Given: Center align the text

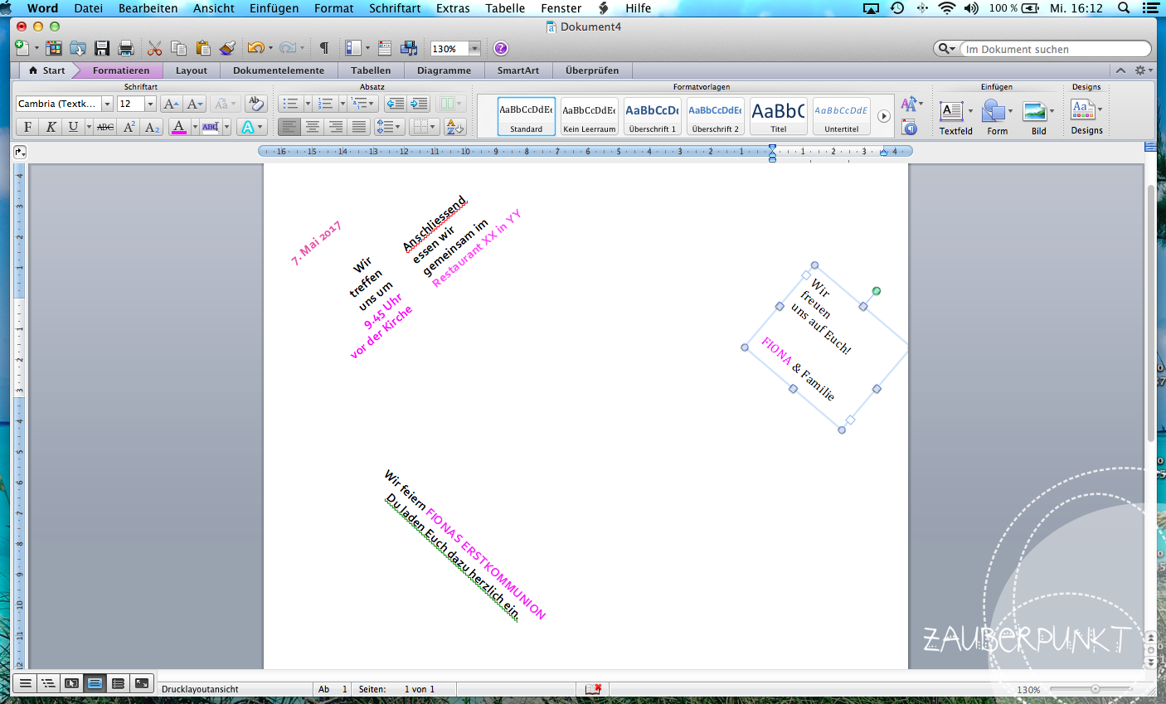Looking at the screenshot, I should 313,127.
